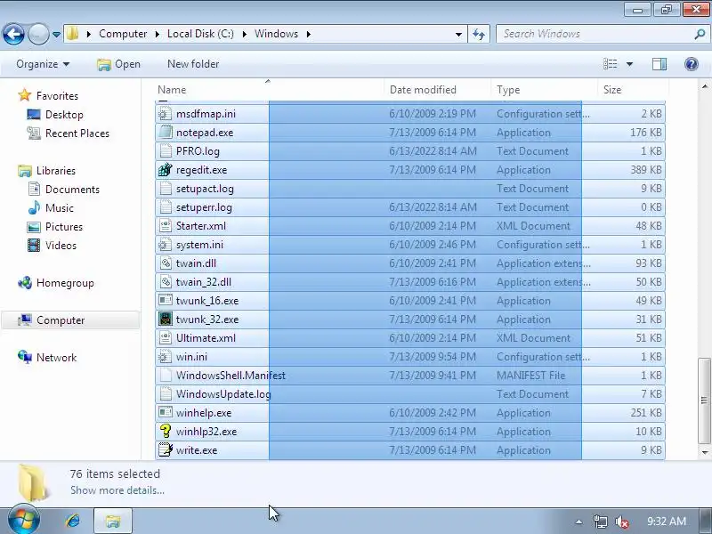
Task: Select the WindowsUpdate.log file name
Action: [223, 394]
